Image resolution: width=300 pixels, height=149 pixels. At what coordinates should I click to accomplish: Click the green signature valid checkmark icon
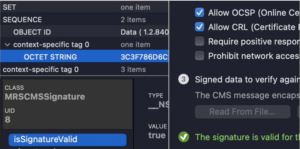184,137
